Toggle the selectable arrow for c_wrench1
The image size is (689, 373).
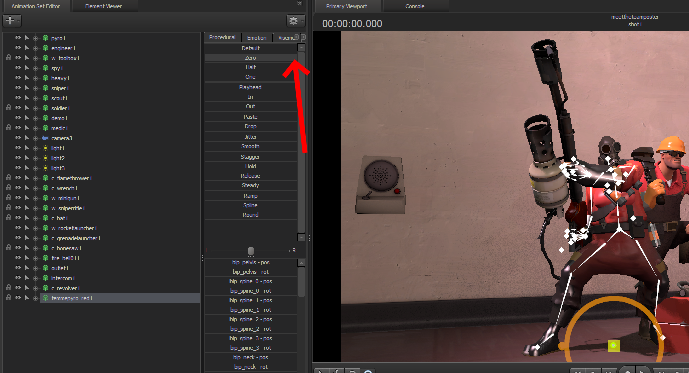tap(27, 188)
